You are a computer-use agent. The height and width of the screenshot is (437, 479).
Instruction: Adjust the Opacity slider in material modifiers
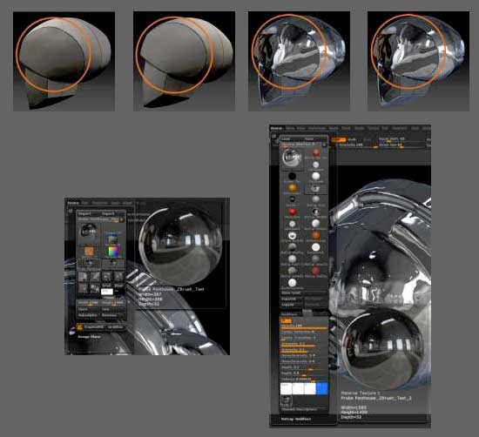pos(304,326)
